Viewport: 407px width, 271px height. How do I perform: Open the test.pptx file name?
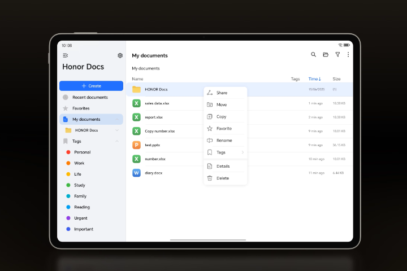click(153, 145)
